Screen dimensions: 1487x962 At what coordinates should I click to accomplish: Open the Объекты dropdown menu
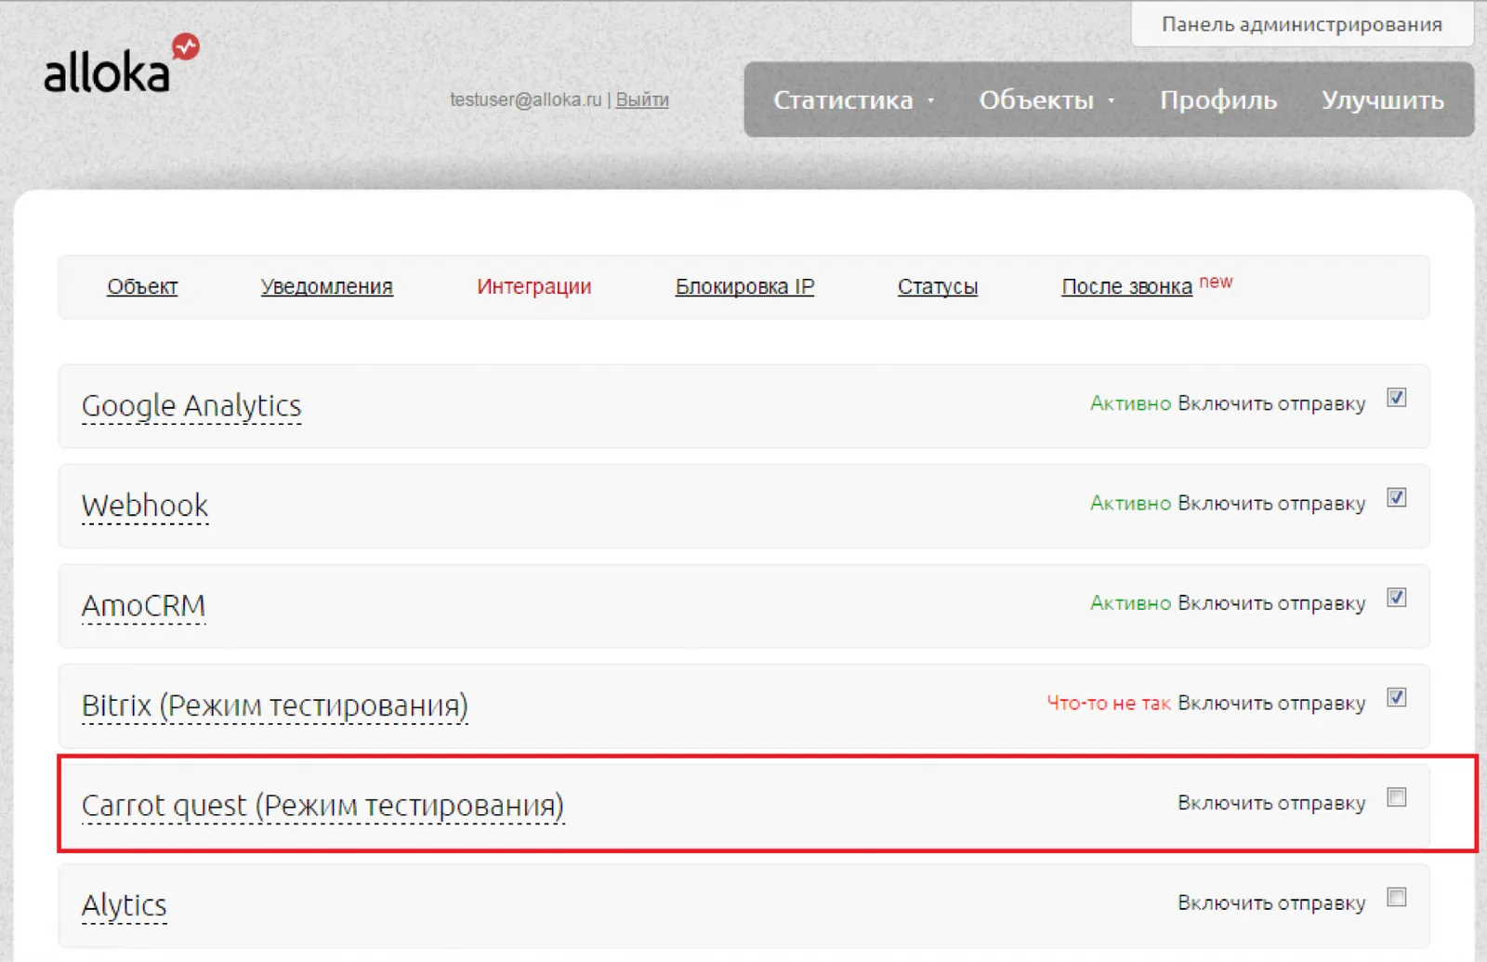pyautogui.click(x=1046, y=99)
